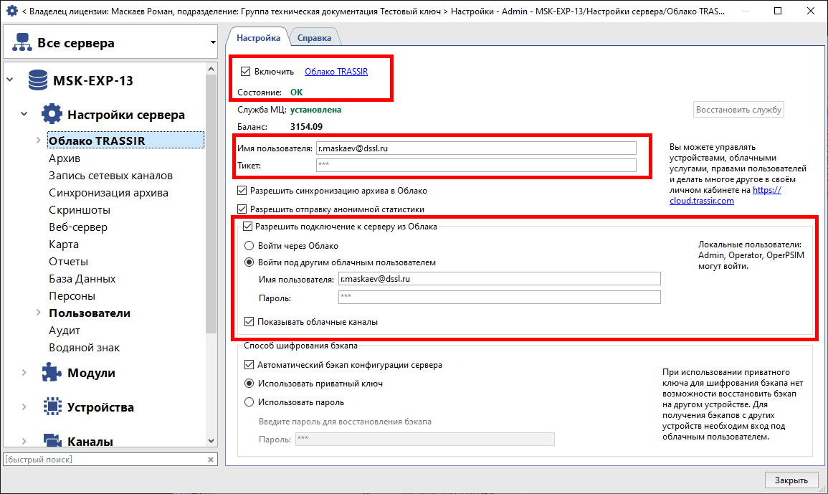The image size is (828, 494).
Task: Select Запись сетевых каналов item
Action: click(110, 176)
